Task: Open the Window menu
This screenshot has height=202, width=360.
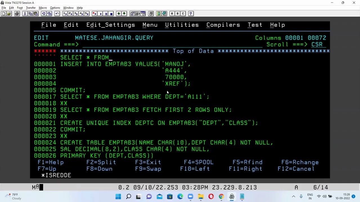Action: (68, 8)
